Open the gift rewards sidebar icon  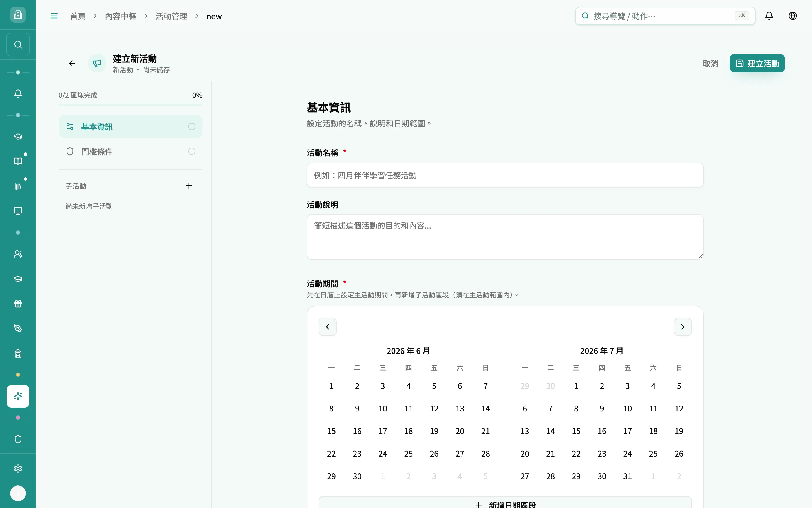pos(18,304)
